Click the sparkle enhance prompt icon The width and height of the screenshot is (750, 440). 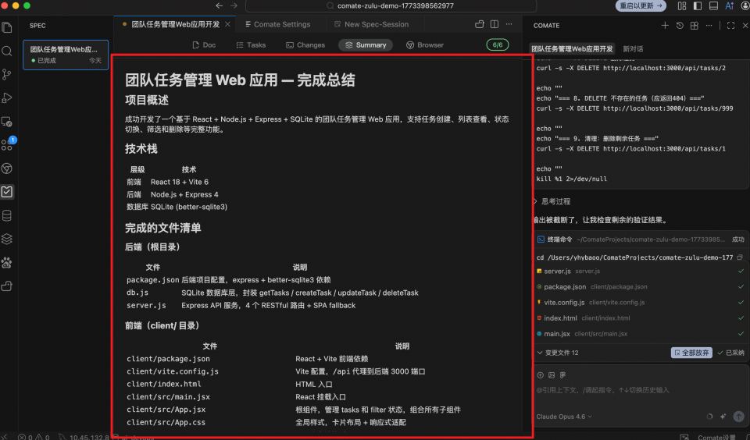[x=723, y=417]
